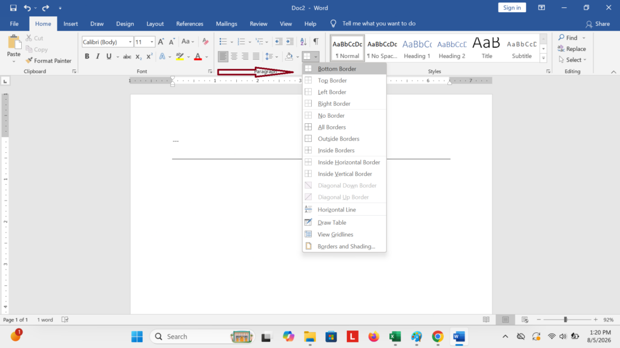The image size is (620, 348).
Task: Open Borders and Shading dialog
Action: [x=344, y=246]
